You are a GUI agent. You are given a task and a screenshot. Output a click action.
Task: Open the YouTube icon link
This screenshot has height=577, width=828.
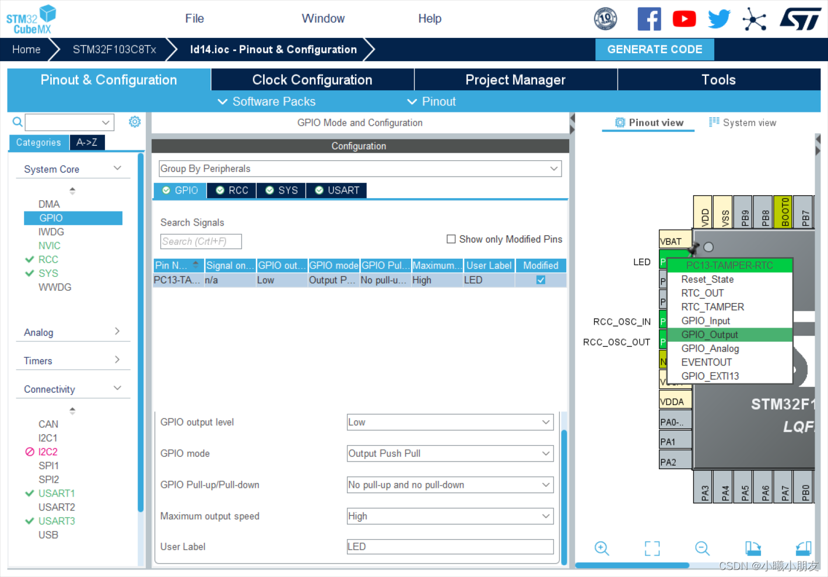click(684, 19)
